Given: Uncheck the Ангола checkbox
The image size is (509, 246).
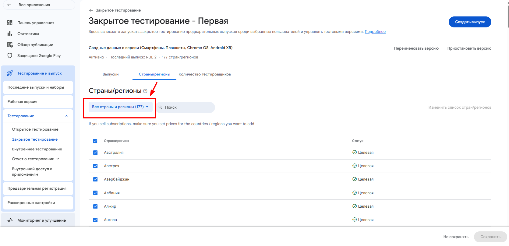Looking at the screenshot, I should point(95,220).
